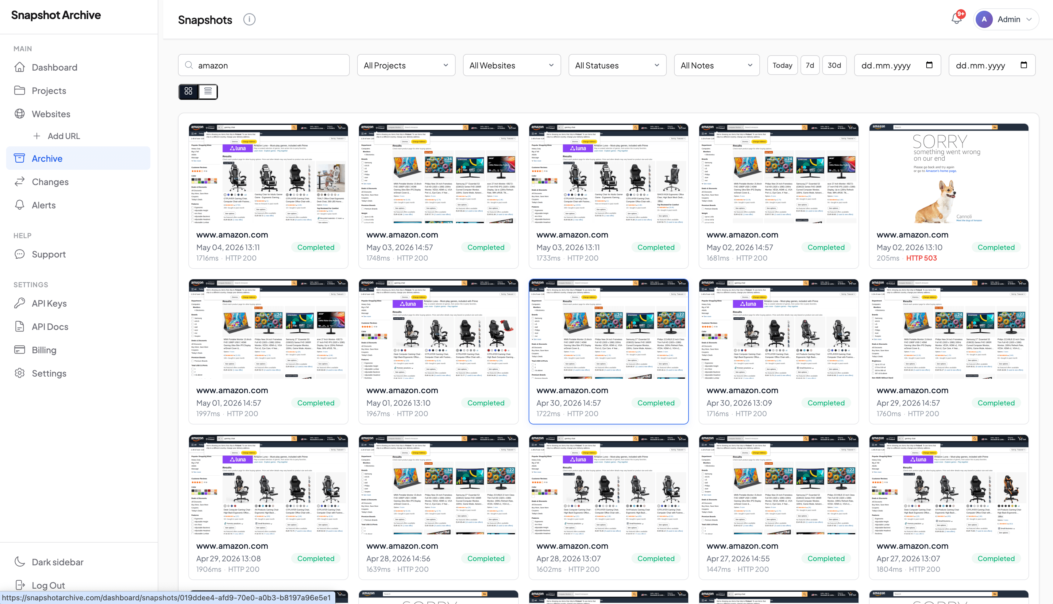This screenshot has width=1053, height=604.
Task: Filter snapshots by 30d range
Action: click(834, 65)
